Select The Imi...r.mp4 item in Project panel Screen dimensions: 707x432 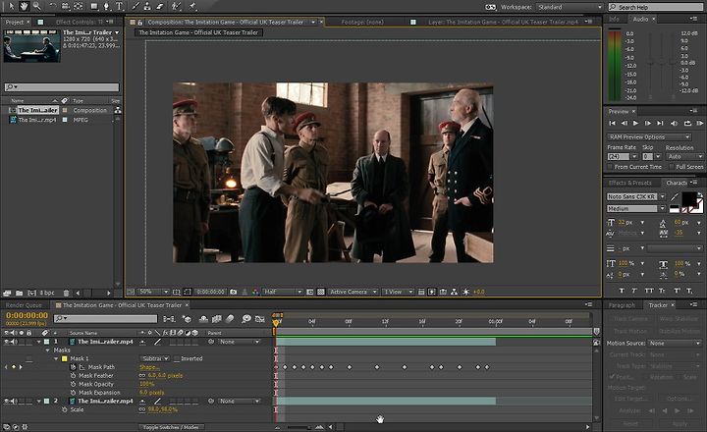37,120
